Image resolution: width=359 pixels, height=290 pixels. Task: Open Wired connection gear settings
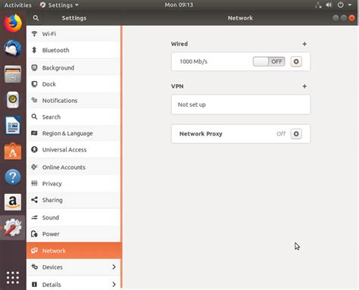point(296,61)
